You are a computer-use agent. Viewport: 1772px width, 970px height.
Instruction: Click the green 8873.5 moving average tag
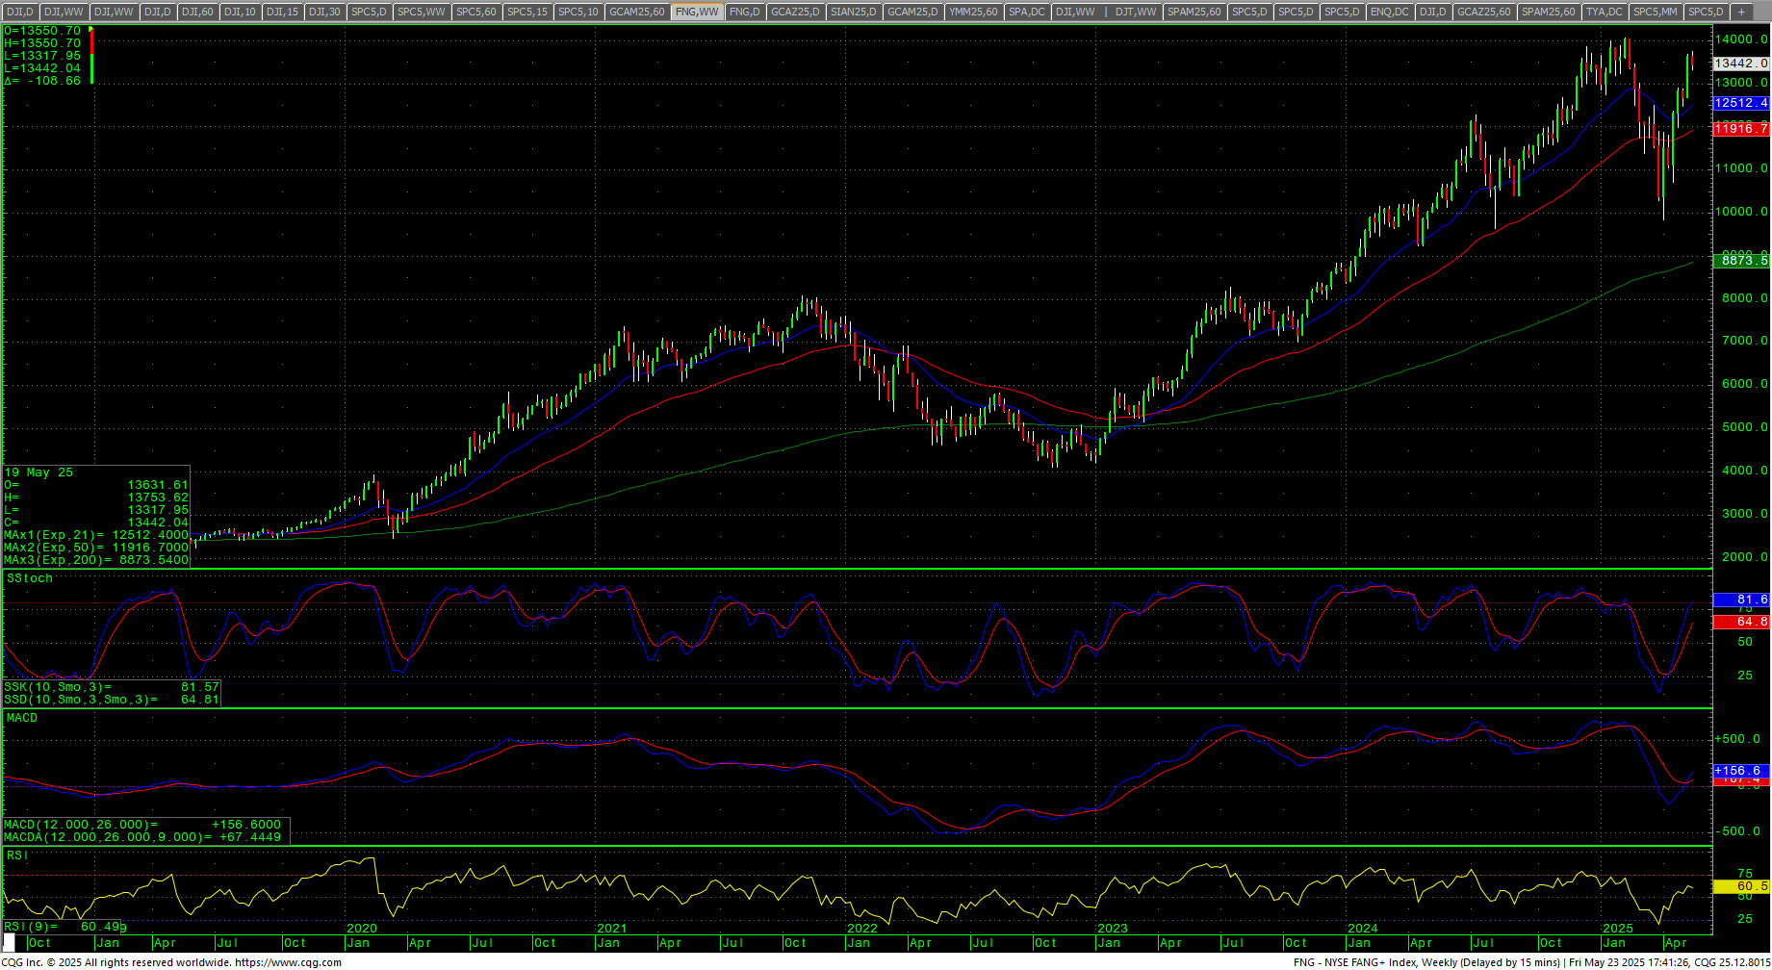[1740, 261]
